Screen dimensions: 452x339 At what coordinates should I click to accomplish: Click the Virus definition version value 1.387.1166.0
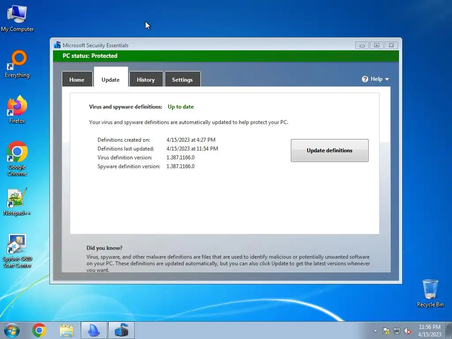point(181,158)
